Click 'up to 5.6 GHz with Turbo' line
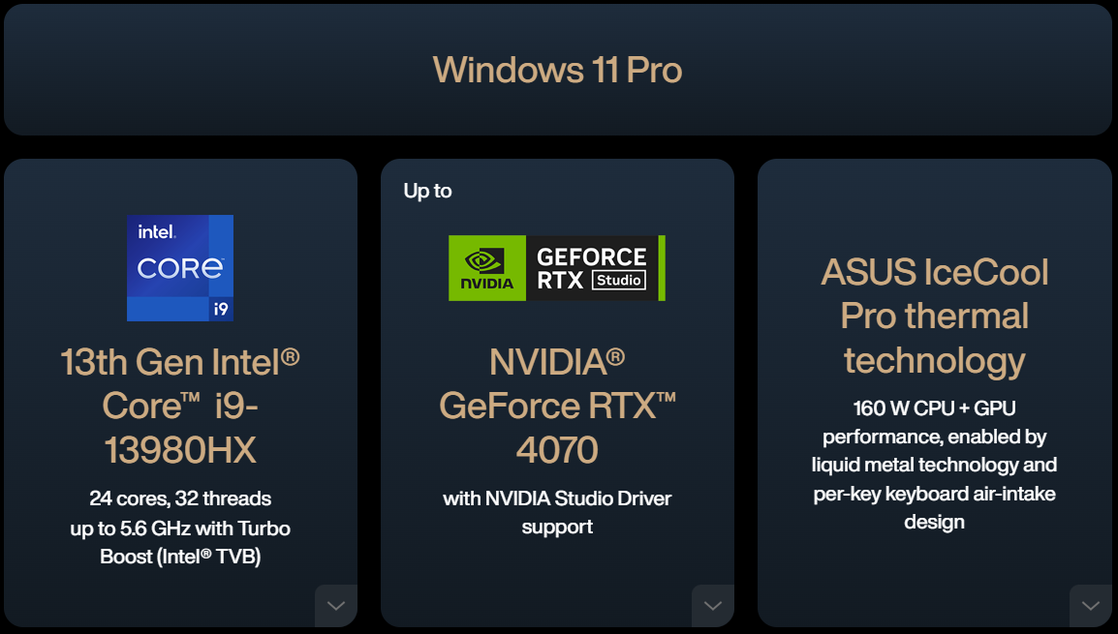 click(179, 528)
